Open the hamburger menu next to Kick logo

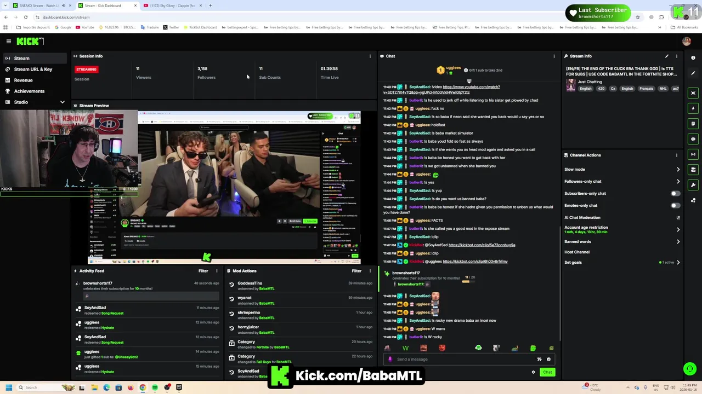(8, 42)
